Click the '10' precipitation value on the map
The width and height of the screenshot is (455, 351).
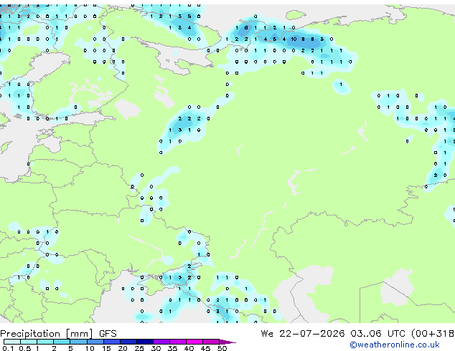[294, 39]
